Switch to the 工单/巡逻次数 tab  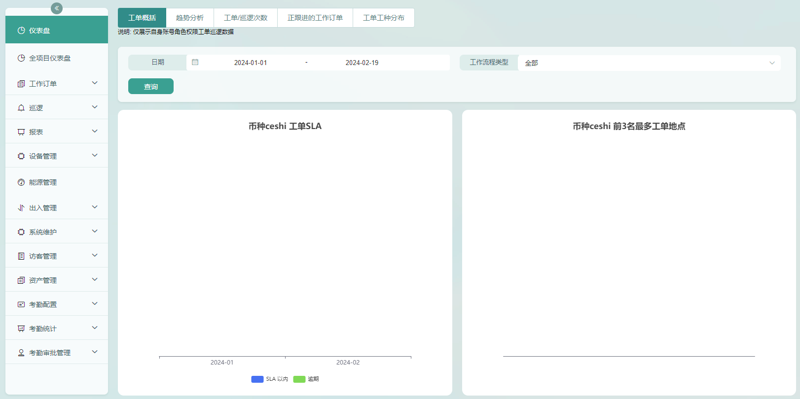coord(246,18)
